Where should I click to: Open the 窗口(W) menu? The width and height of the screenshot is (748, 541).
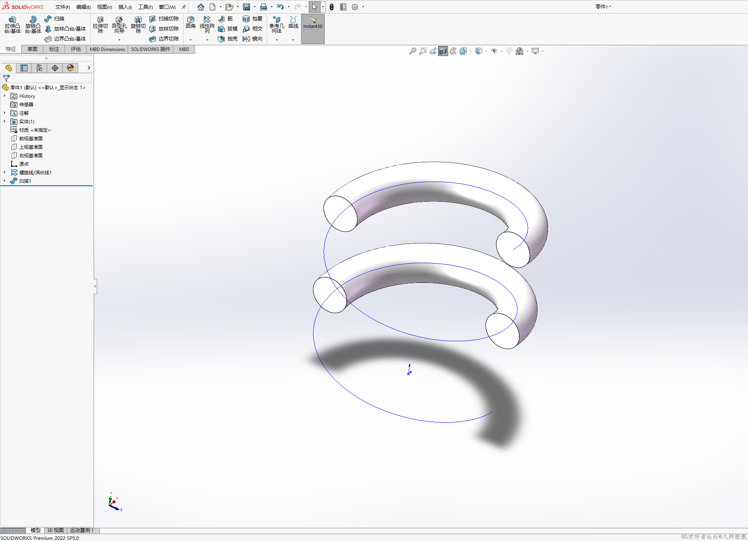pyautogui.click(x=167, y=7)
